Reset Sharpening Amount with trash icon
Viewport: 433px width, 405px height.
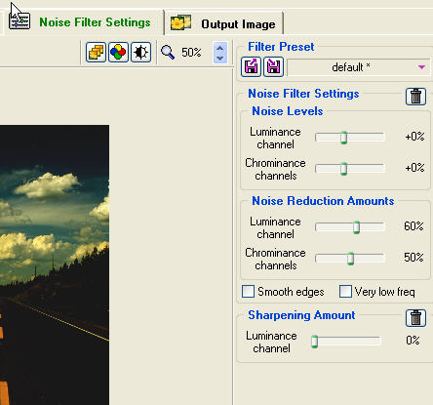pos(415,318)
